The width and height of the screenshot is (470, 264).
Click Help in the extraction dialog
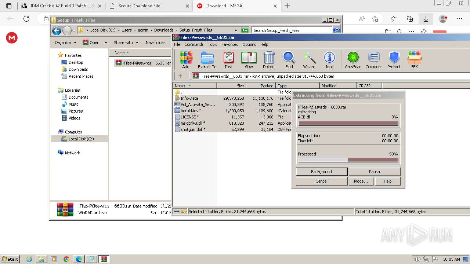click(388, 181)
